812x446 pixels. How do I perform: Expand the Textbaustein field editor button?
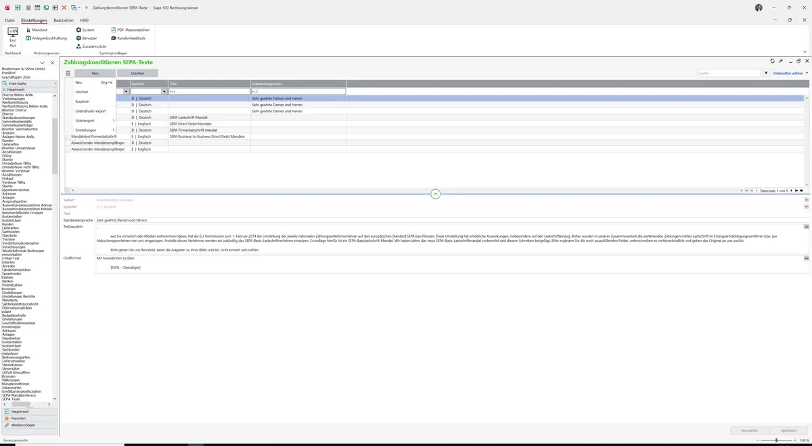coord(807,227)
